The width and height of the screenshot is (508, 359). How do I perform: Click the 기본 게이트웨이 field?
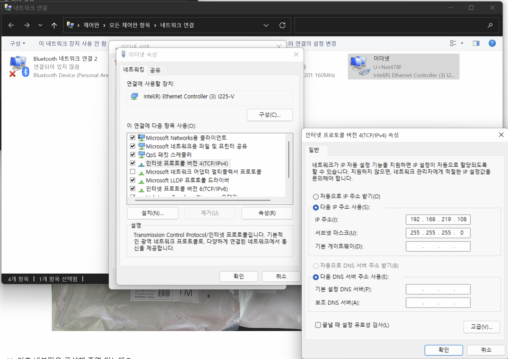[x=438, y=246]
